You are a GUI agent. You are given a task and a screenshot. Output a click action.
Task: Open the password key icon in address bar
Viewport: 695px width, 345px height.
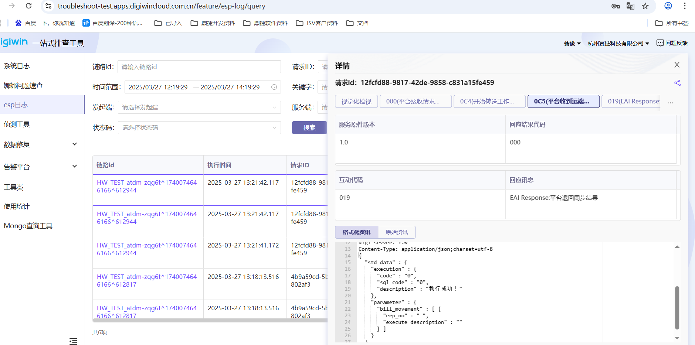(616, 6)
